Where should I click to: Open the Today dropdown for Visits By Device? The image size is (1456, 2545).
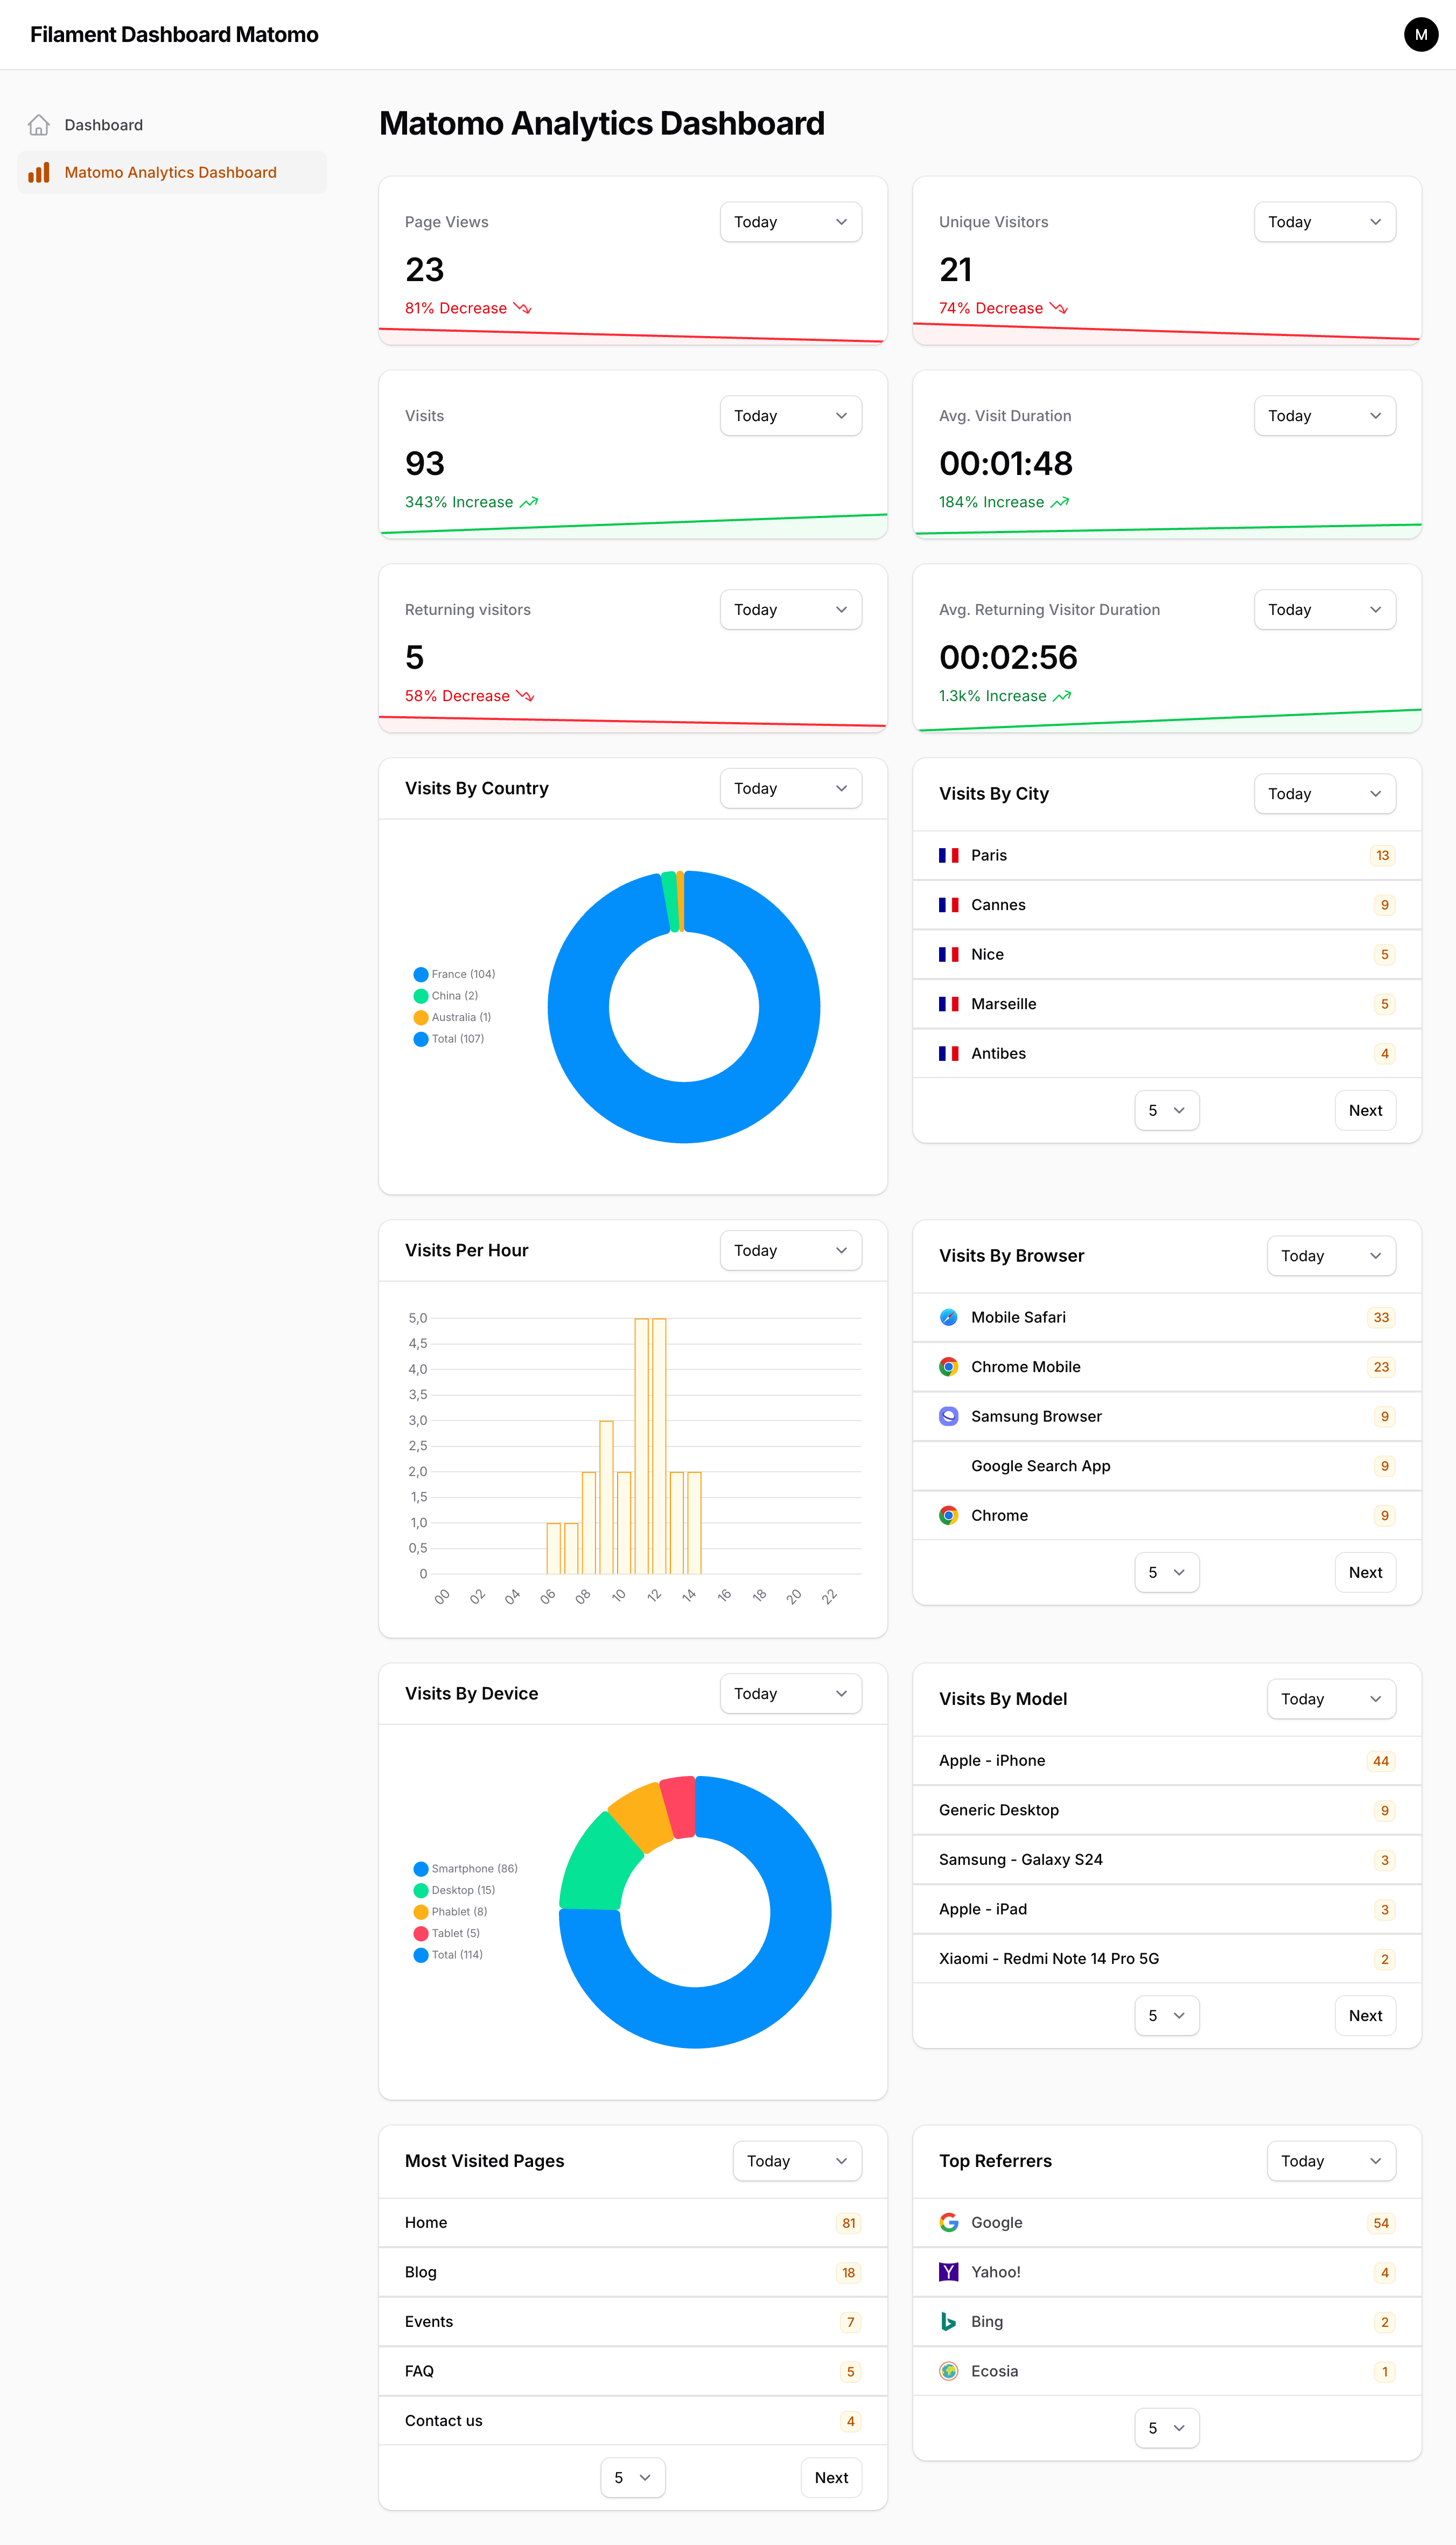(x=790, y=1693)
